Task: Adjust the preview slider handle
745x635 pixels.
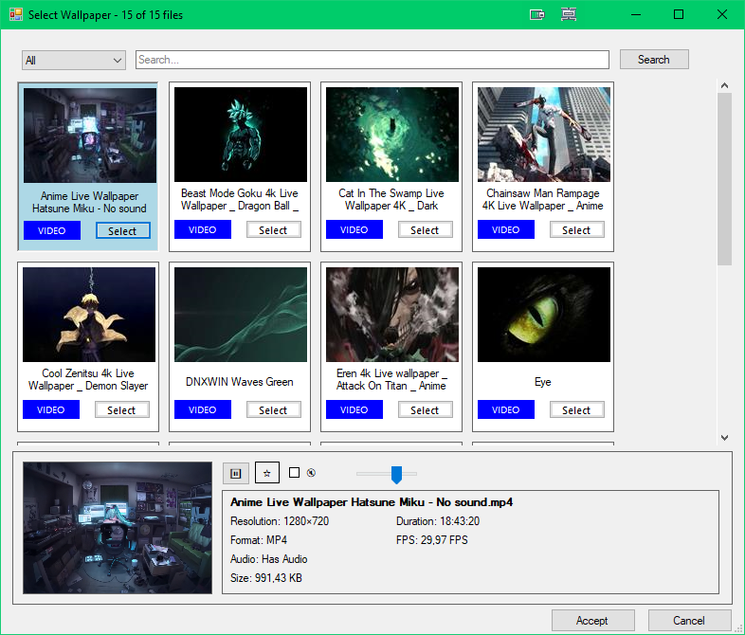Action: (396, 474)
